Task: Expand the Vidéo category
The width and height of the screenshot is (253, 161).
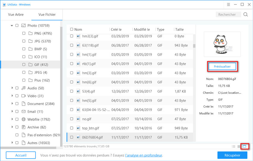Action: coord(12,96)
